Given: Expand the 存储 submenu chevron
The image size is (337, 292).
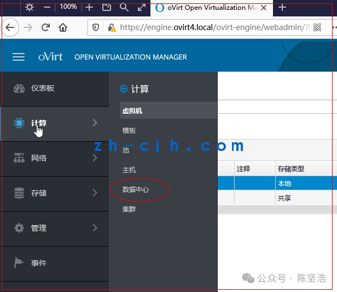Looking at the screenshot, I should [x=95, y=192].
